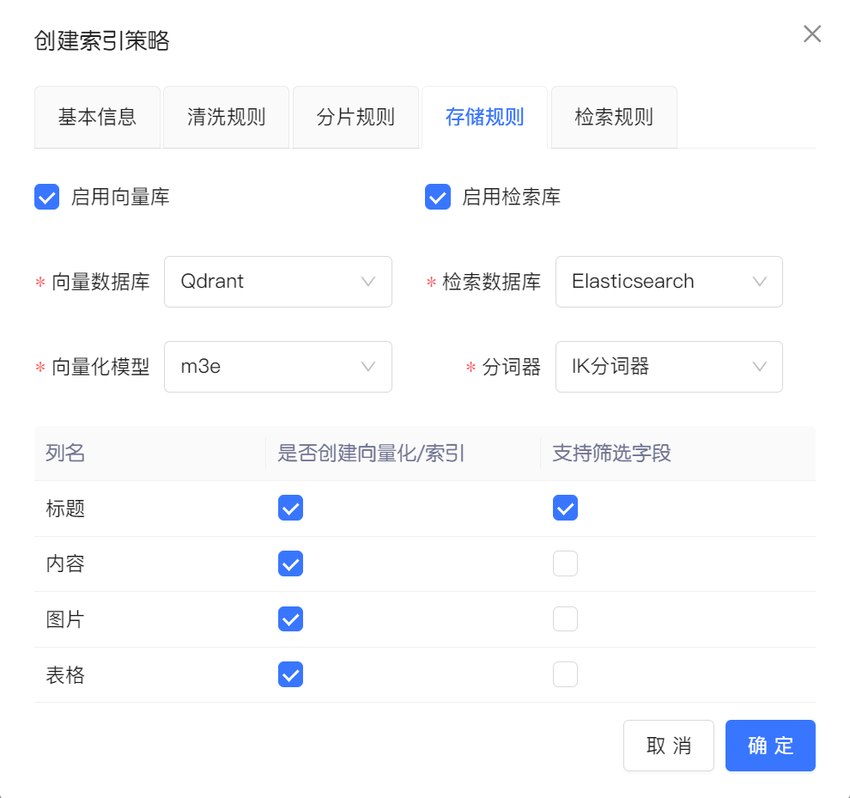Uncheck filter field support for 标题

click(565, 509)
